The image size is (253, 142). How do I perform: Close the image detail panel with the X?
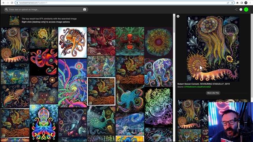(x=178, y=16)
